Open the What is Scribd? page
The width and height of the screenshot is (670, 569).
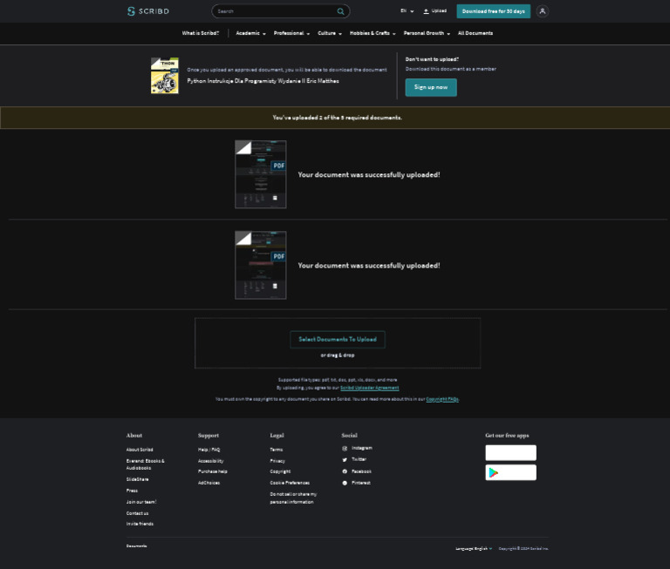coord(201,33)
